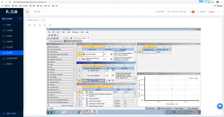Screen dimensions: 224x117
Task: Tick Additive Manufacturing Materials edit checkbox
Action: pos(105,59)
